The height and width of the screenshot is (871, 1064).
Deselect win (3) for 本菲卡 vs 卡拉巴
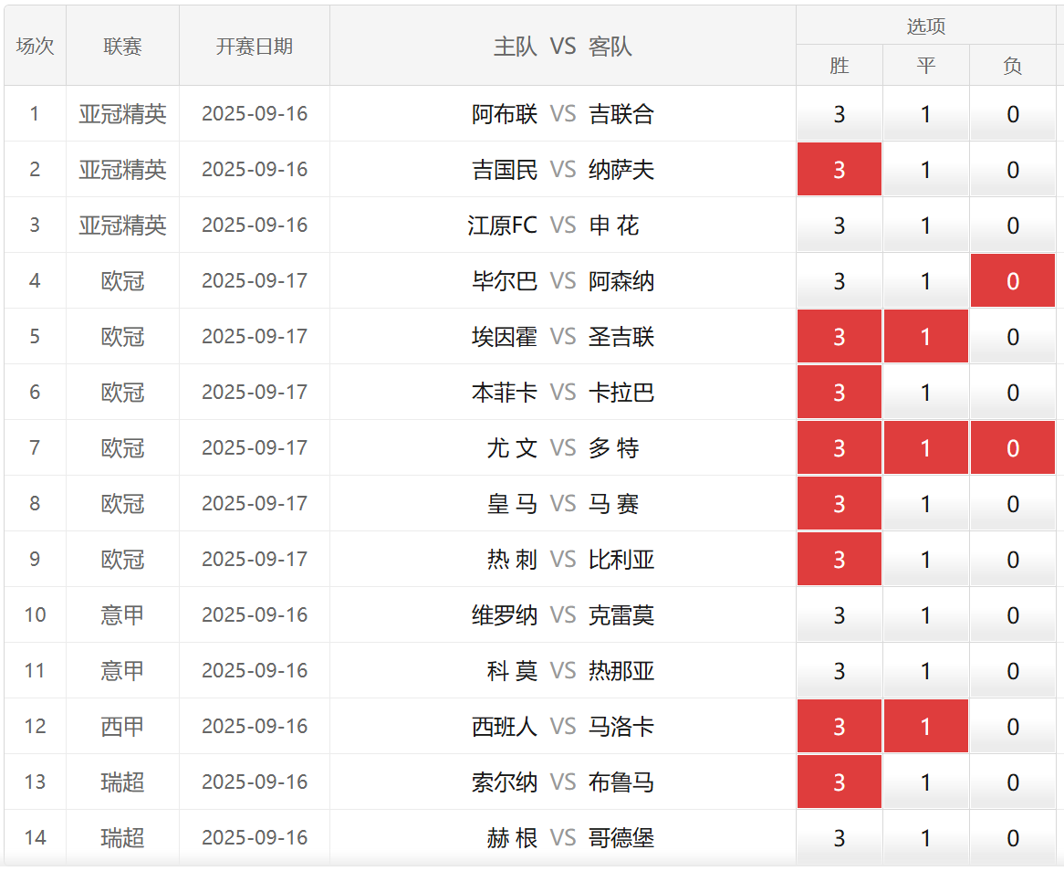pos(840,393)
